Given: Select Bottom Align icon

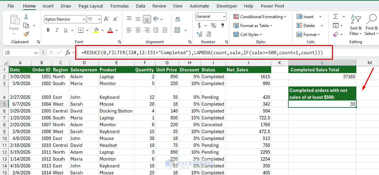Looking at the screenshot, I should click(x=147, y=19).
